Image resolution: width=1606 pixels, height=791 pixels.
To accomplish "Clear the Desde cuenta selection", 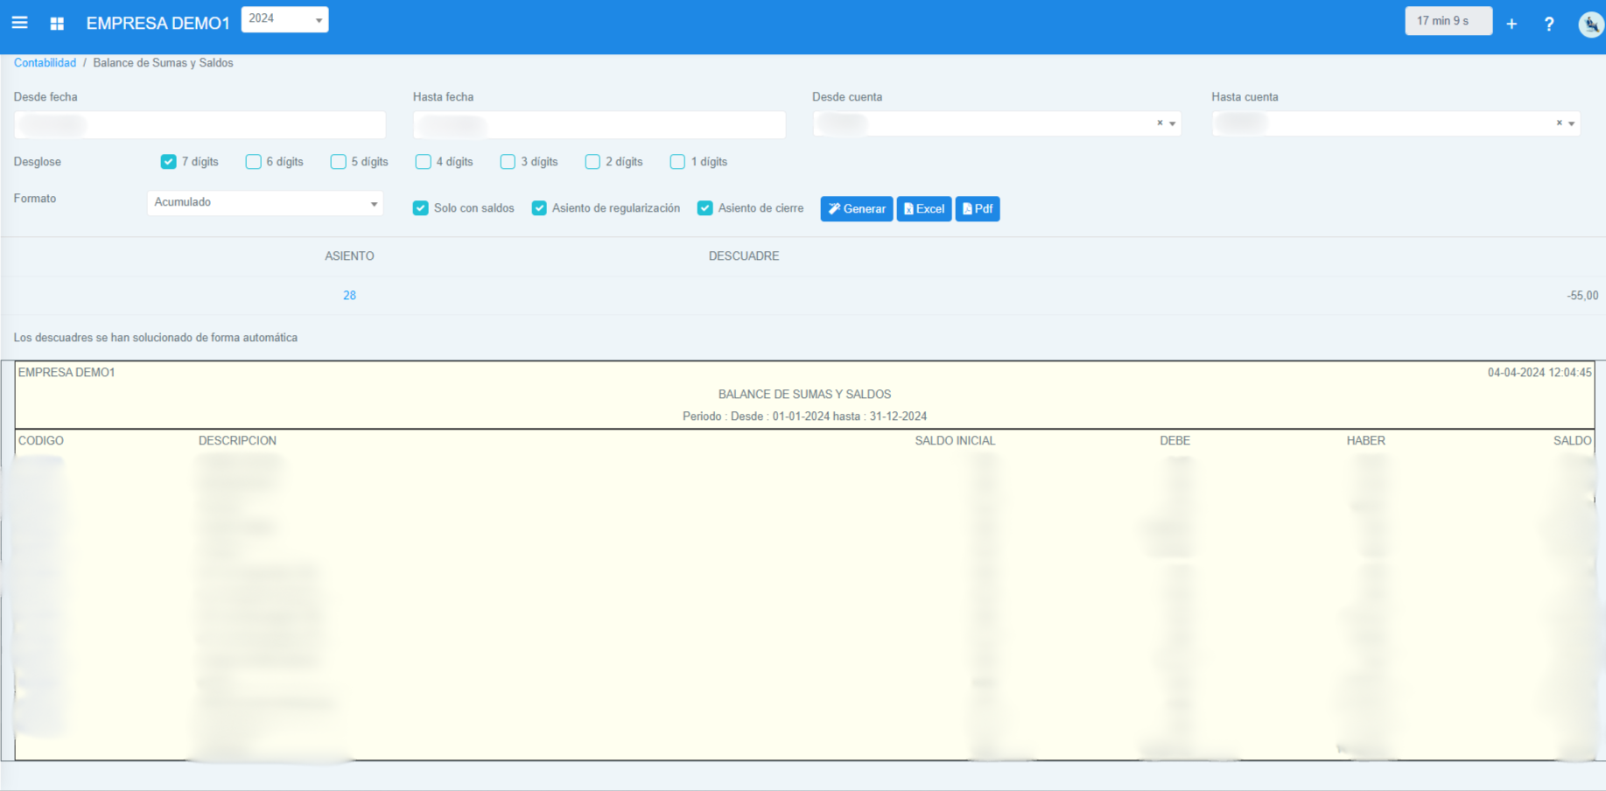I will pos(1160,123).
